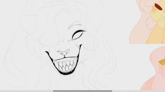
Task: Click the grinning teeth in the line art
Action: coord(66,65)
